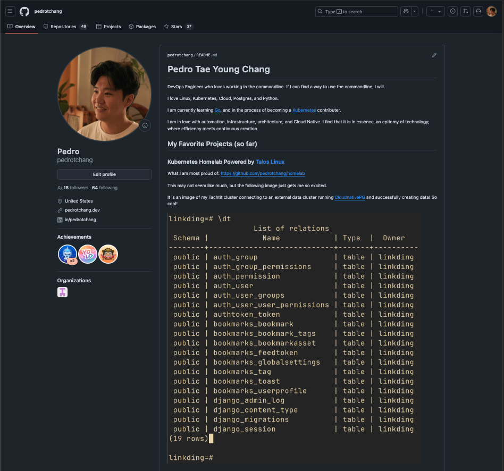Screen dimensions: 504x471
Task: Click the pedrotchang username in header
Action: pyautogui.click(x=48, y=11)
